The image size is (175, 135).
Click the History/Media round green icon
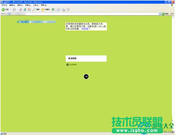(x=53, y=9)
